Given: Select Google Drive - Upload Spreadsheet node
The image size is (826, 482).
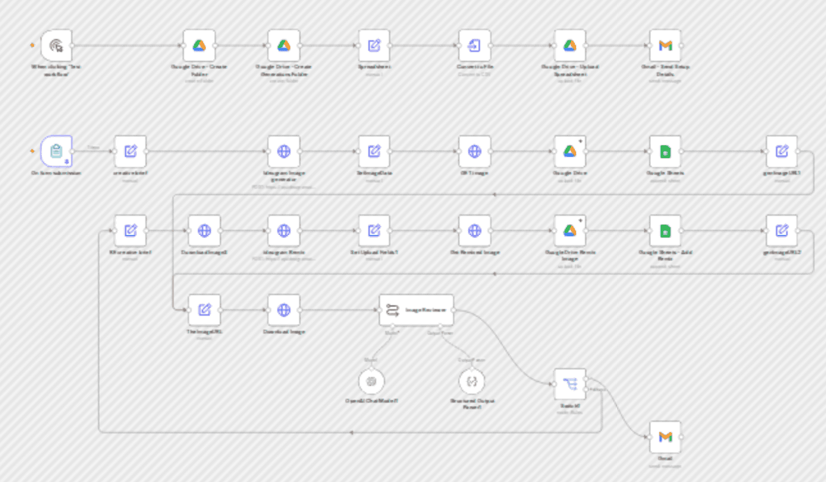Looking at the screenshot, I should click(x=570, y=45).
